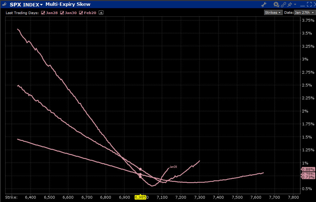This screenshot has height=202, width=316.
Task: Disable the Jan30 expiry checkbox
Action: tap(62, 13)
